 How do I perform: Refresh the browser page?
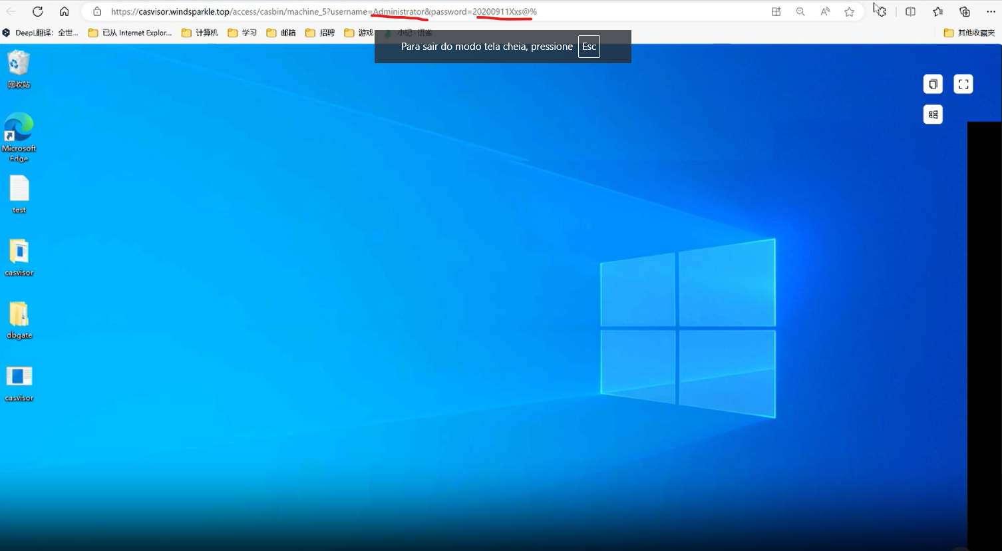click(38, 11)
